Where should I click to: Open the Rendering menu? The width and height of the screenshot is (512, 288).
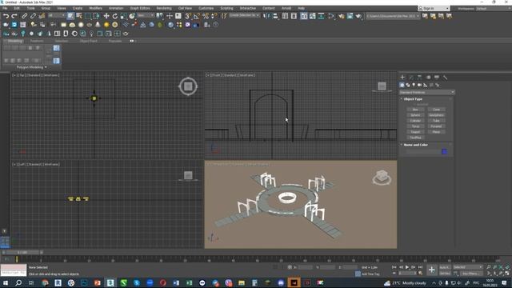[164, 8]
